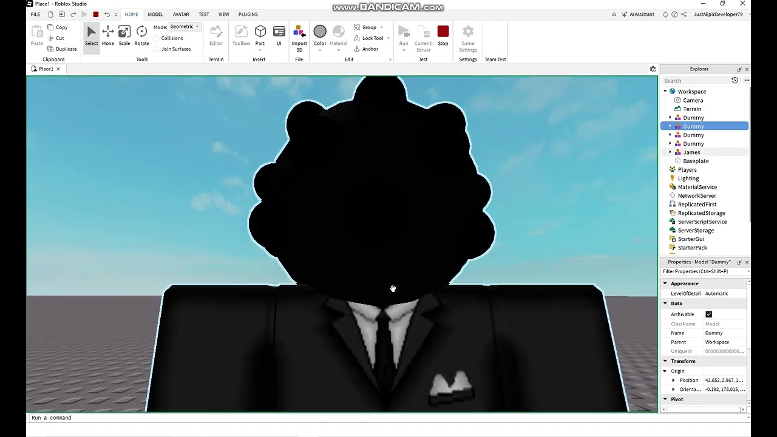The width and height of the screenshot is (777, 437).
Task: Select the Rotate tool
Action: tap(141, 36)
